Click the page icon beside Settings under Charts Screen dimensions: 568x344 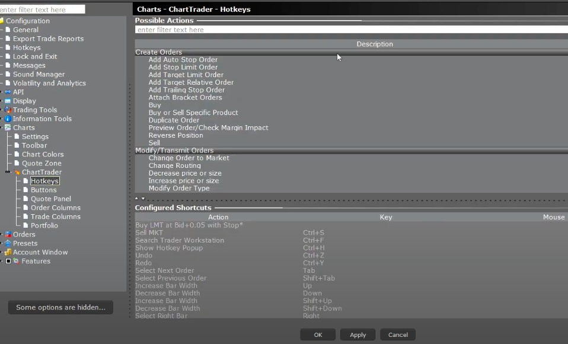tap(17, 136)
